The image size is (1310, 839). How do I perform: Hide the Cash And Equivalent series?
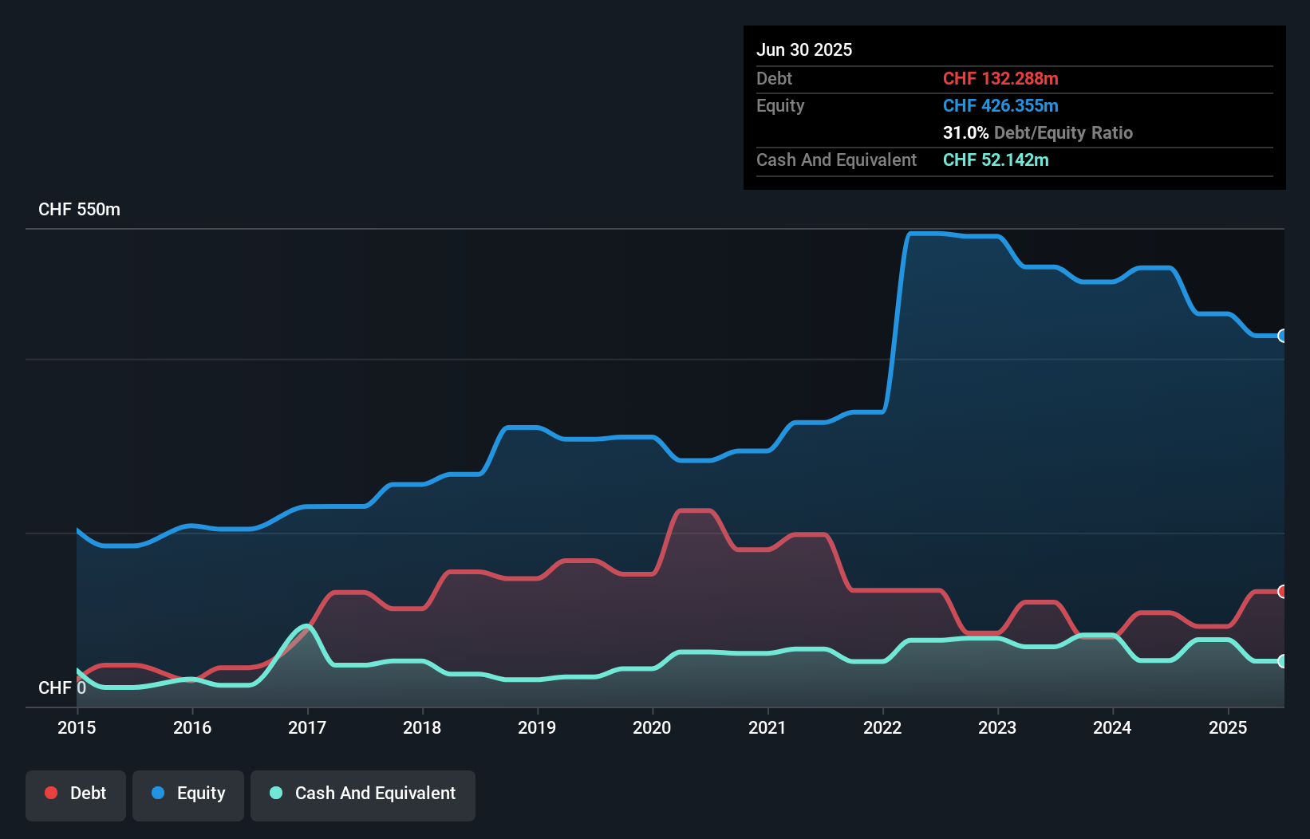click(x=363, y=794)
